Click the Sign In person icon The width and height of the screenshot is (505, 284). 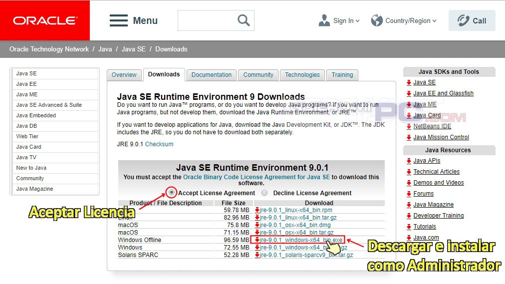[324, 20]
